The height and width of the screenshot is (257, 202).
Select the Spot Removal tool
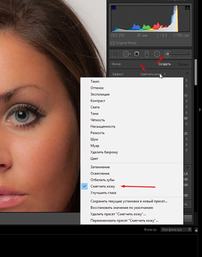pos(127,54)
